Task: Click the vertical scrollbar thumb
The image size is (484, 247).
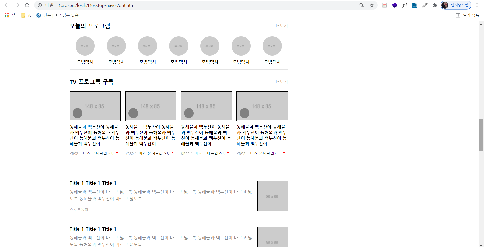Action: tap(481, 135)
